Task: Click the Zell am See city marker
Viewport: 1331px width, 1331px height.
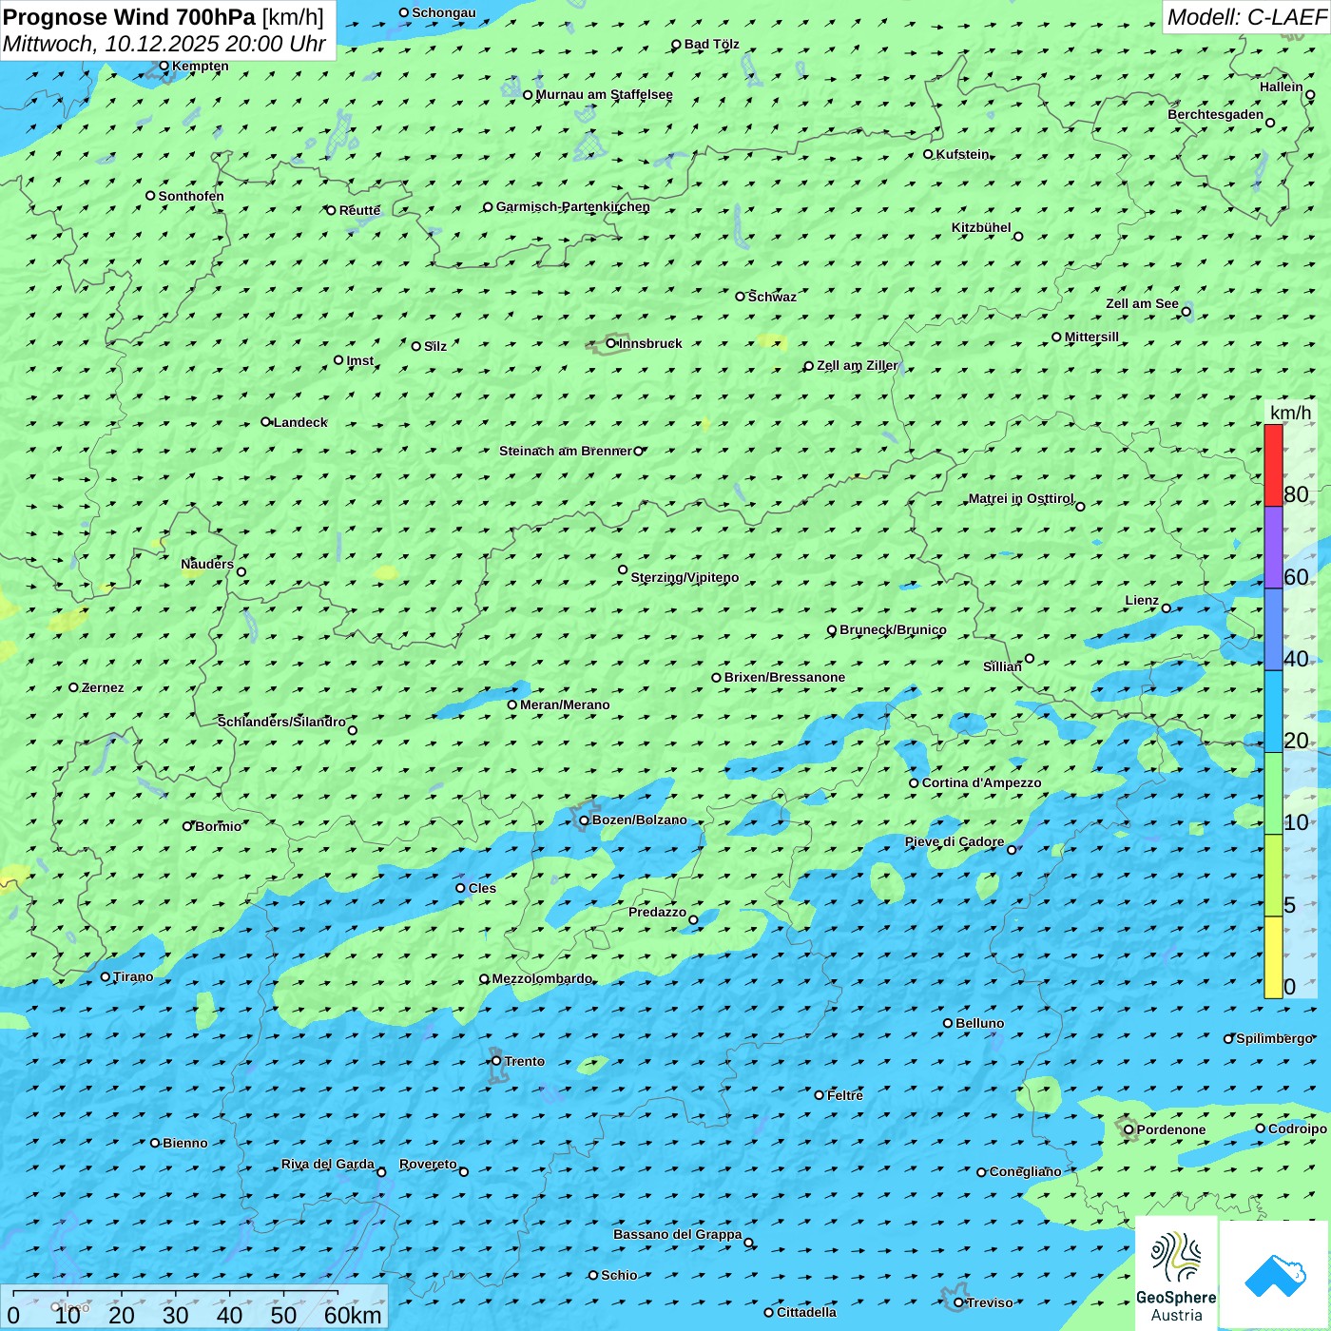Action: 1186,312
